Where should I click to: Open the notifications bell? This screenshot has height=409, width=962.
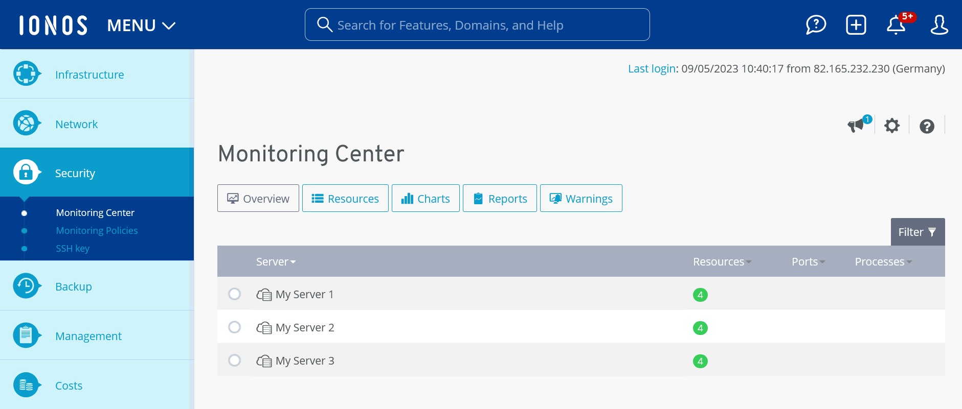tap(896, 25)
